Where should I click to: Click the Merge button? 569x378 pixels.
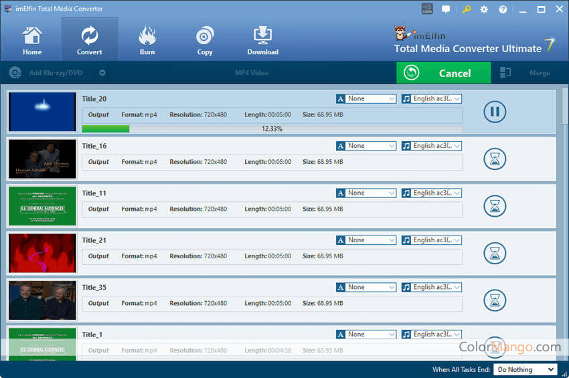[x=539, y=73]
